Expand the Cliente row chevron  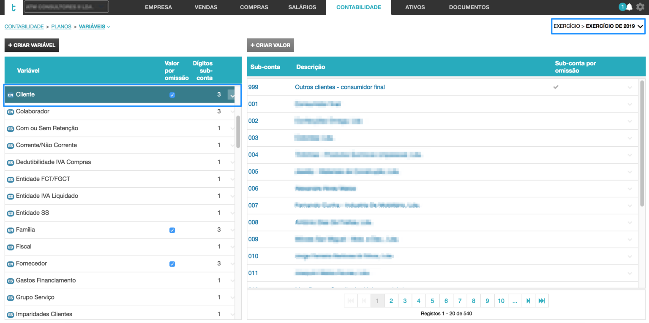coord(232,95)
